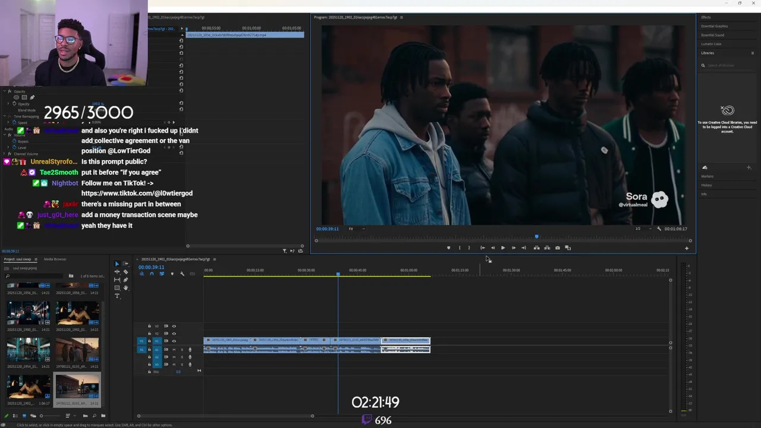The width and height of the screenshot is (761, 428).
Task: Switch Project panel to list view
Action: 15,416
